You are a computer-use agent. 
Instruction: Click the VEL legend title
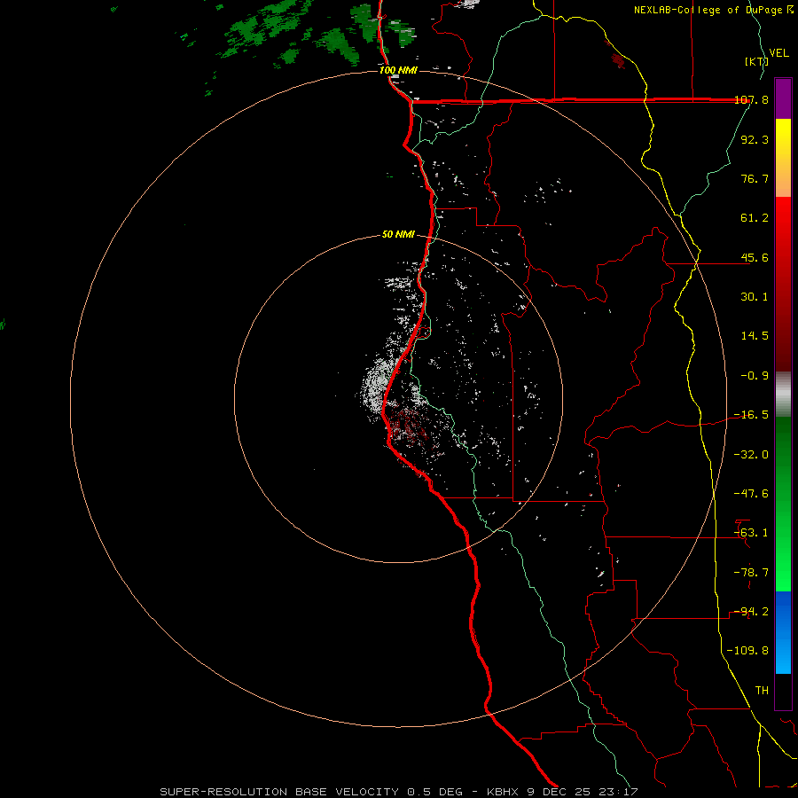pyautogui.click(x=778, y=53)
